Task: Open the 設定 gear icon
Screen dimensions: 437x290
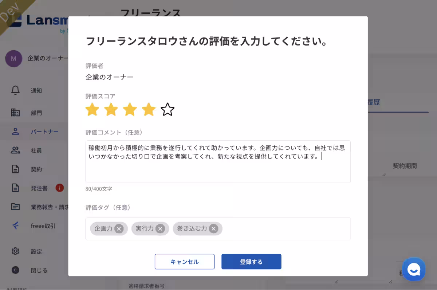Action: click(15, 251)
